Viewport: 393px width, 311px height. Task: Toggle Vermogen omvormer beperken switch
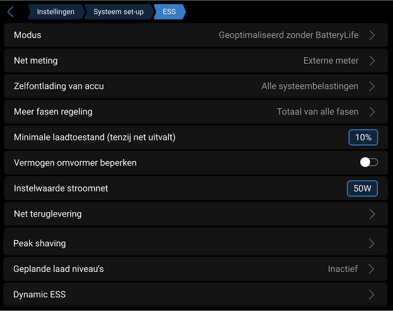pyautogui.click(x=368, y=162)
